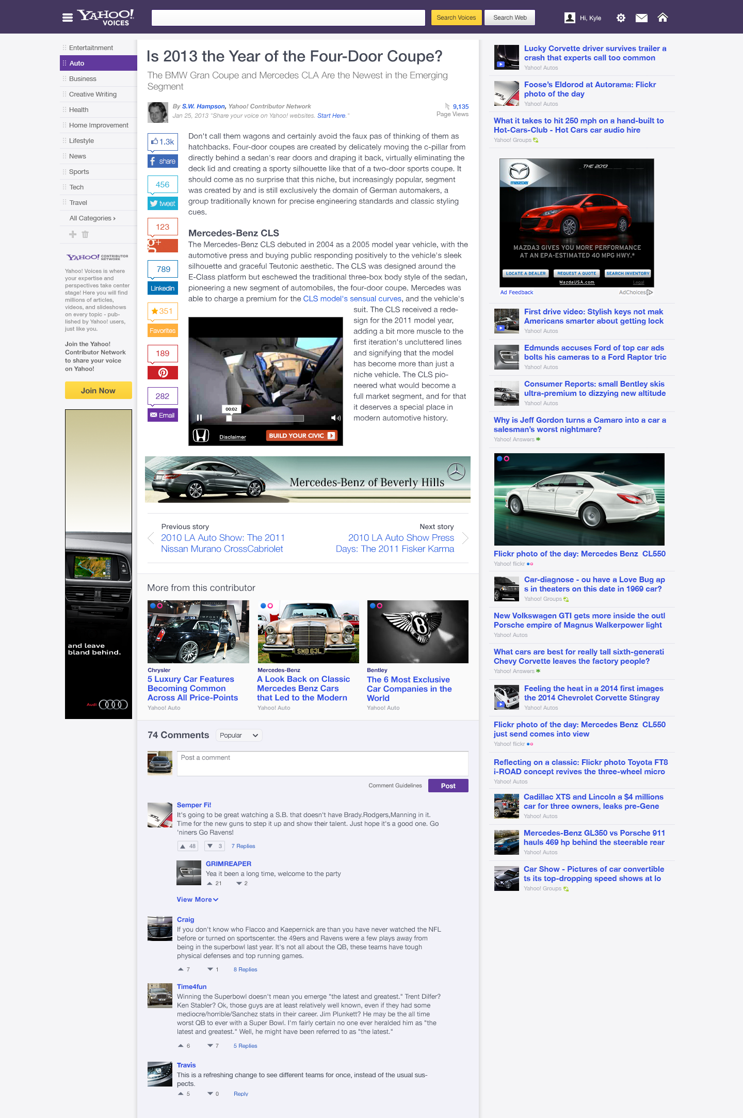Share article on Facebook

click(x=163, y=161)
